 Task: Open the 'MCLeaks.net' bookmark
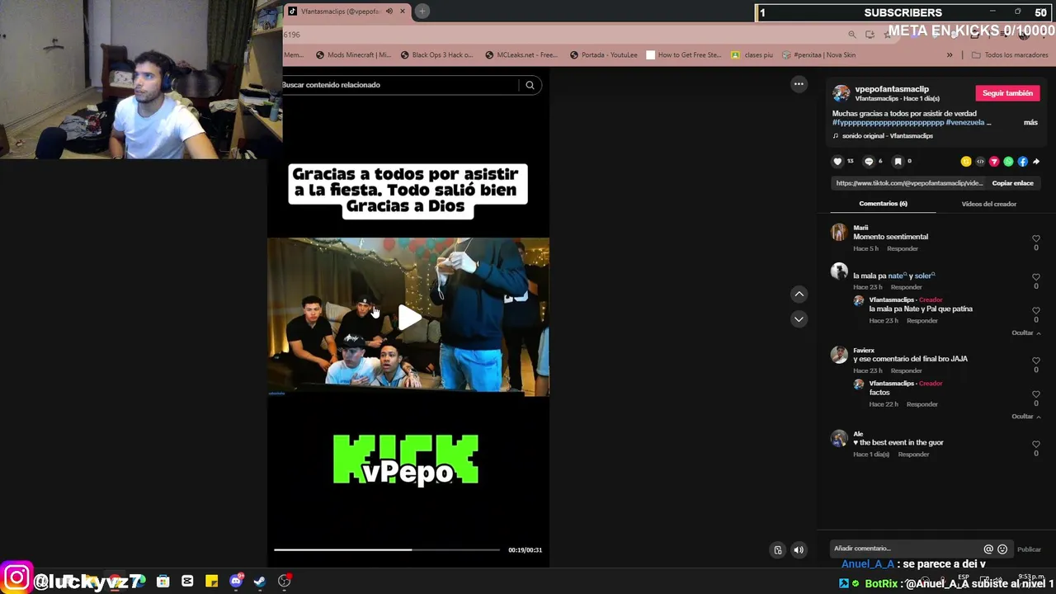pyautogui.click(x=521, y=55)
